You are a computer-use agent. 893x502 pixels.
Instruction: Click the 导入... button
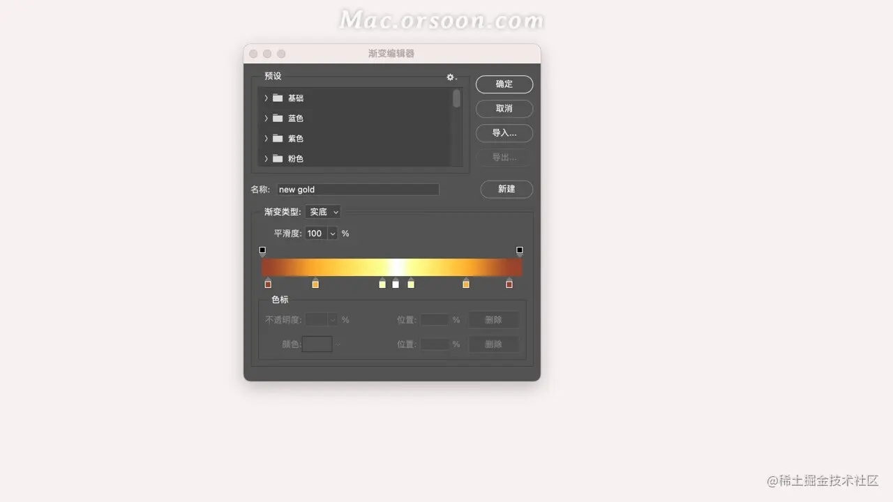pyautogui.click(x=504, y=133)
